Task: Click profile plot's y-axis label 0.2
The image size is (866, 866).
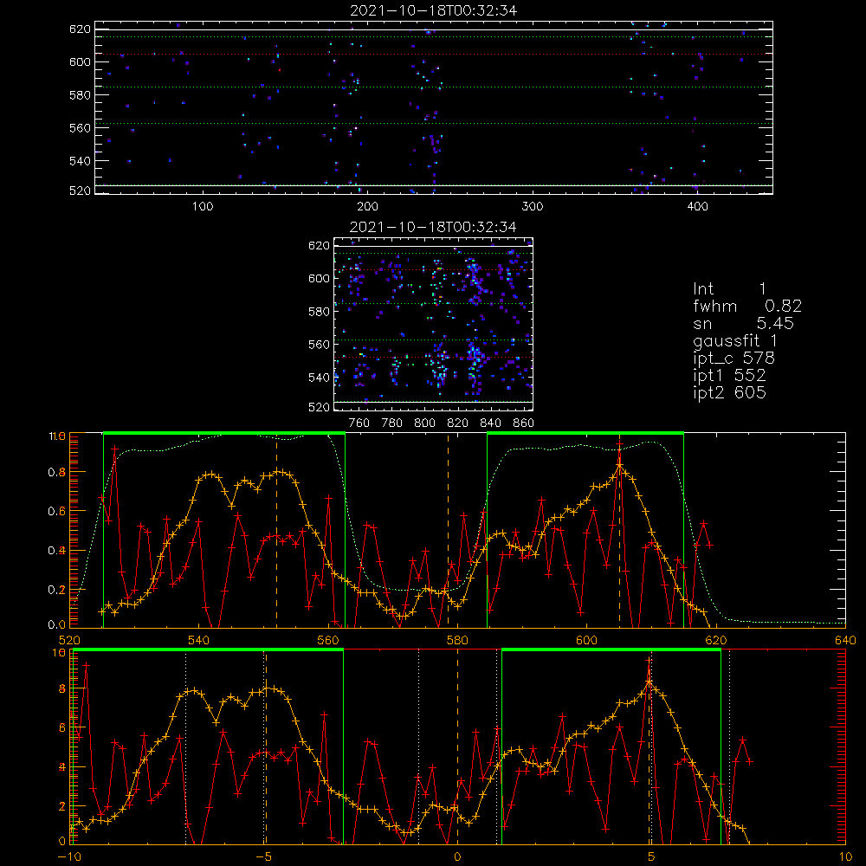Action: tap(56, 590)
